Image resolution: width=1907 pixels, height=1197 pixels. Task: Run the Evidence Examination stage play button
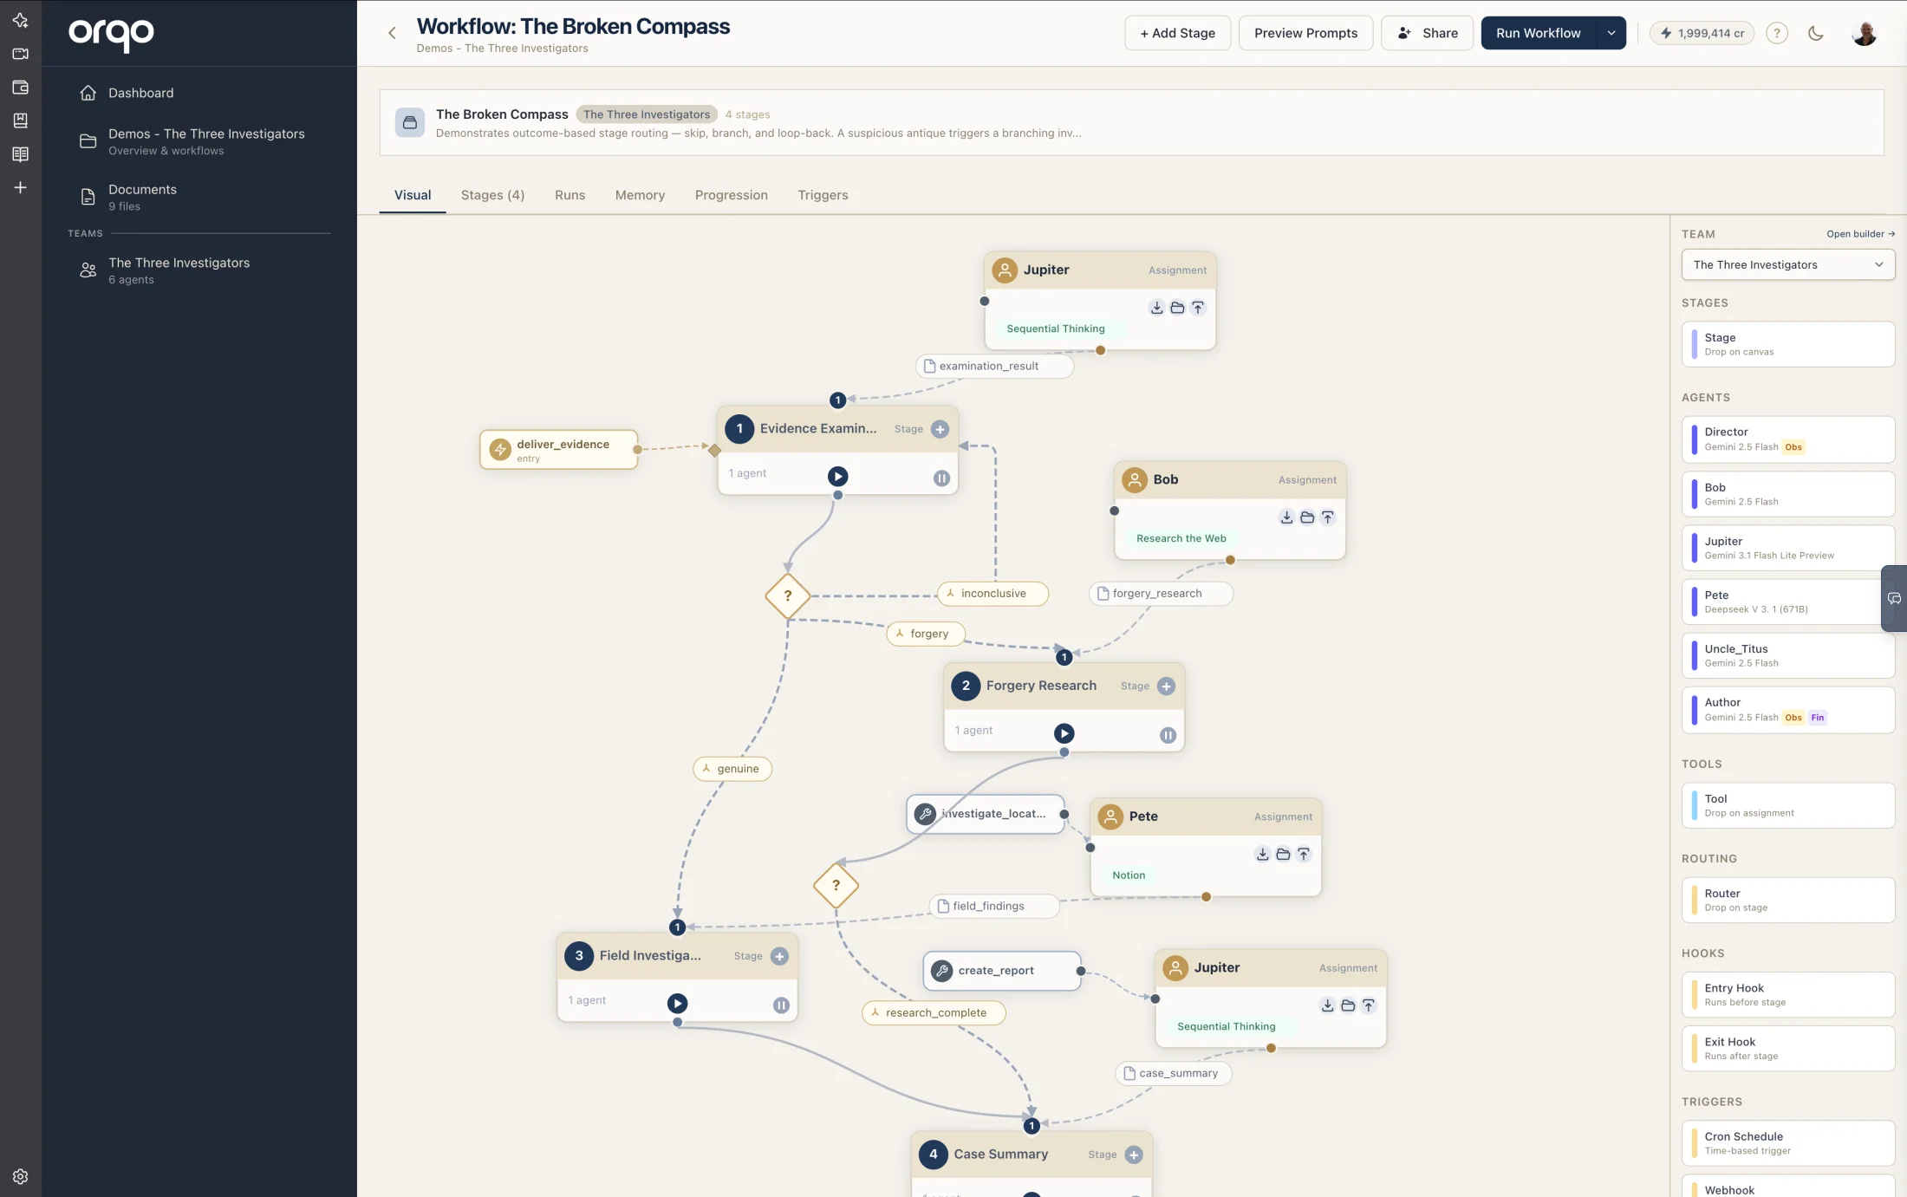click(837, 476)
